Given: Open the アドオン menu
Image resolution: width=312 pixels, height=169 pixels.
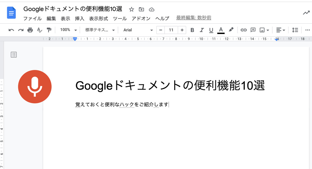Looking at the screenshot, I should coord(141,18).
